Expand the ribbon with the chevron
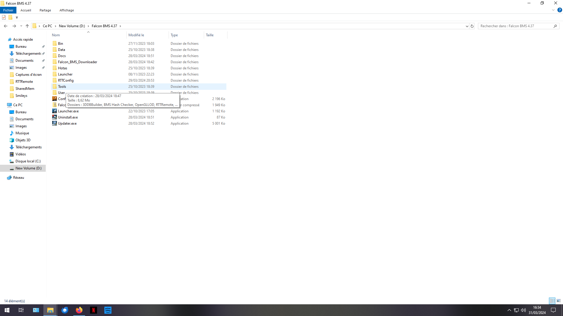This screenshot has height=316, width=563. pos(553,10)
